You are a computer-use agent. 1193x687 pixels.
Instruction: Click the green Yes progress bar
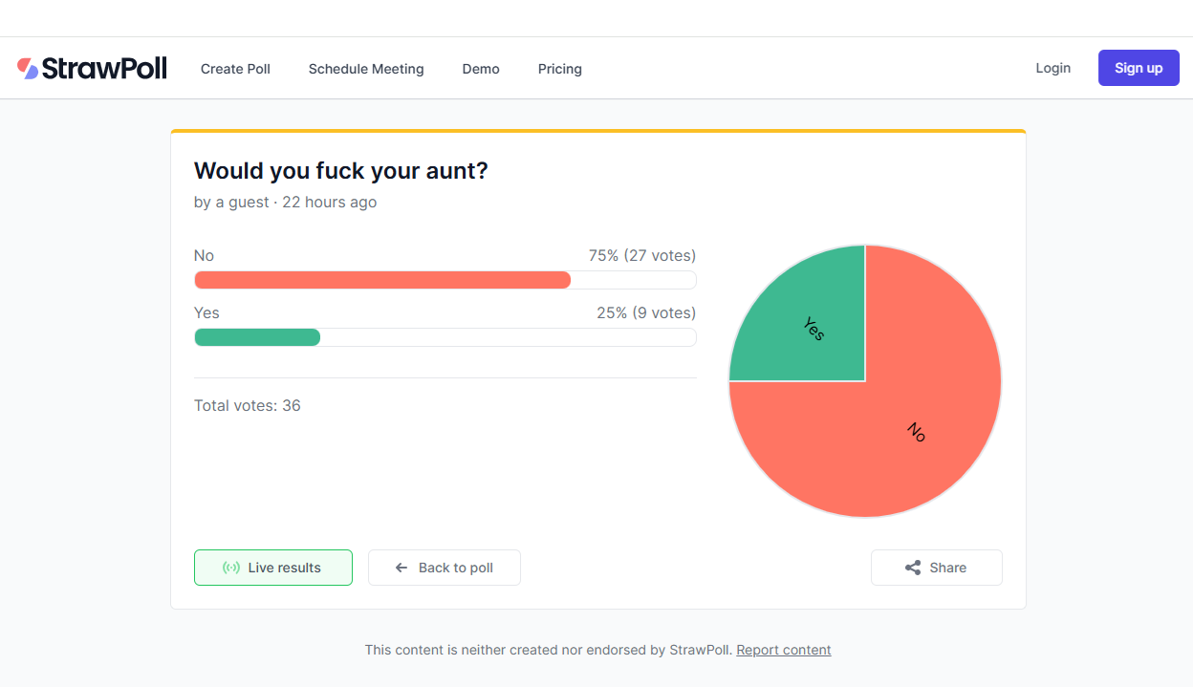(x=257, y=337)
